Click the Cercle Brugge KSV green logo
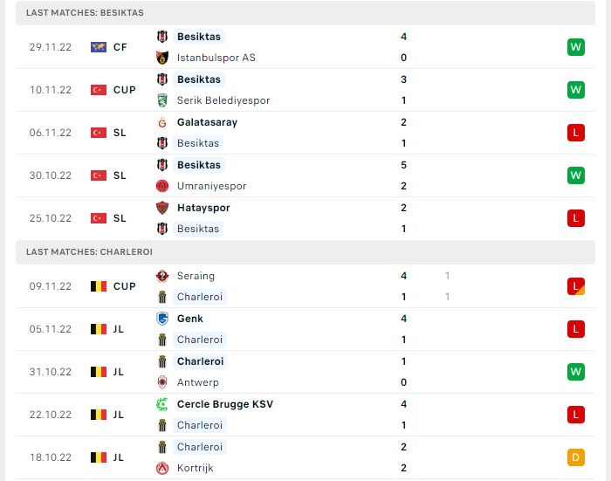The height and width of the screenshot is (481, 611). coord(162,404)
